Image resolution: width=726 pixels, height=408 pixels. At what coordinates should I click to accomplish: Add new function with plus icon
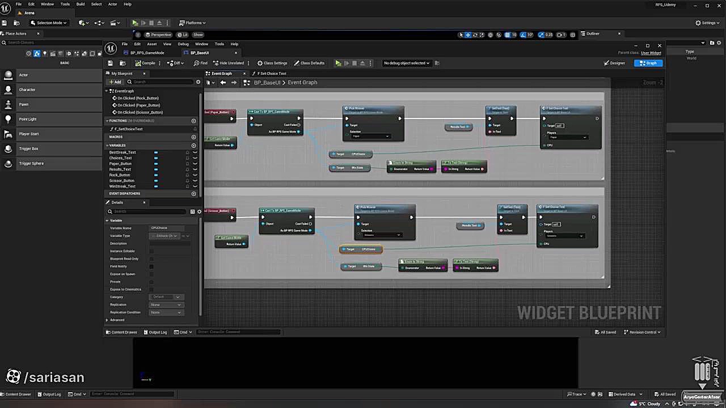[x=193, y=121]
